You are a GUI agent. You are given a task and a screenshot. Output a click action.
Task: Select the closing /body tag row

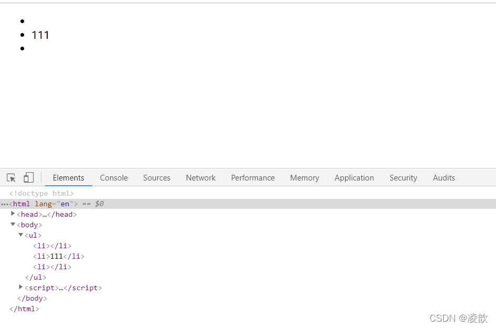coord(32,298)
